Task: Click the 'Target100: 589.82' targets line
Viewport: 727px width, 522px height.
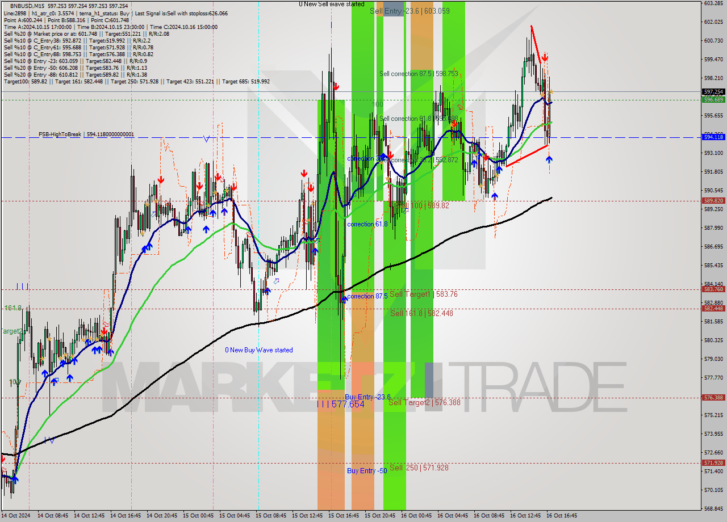Action: [x=136, y=81]
